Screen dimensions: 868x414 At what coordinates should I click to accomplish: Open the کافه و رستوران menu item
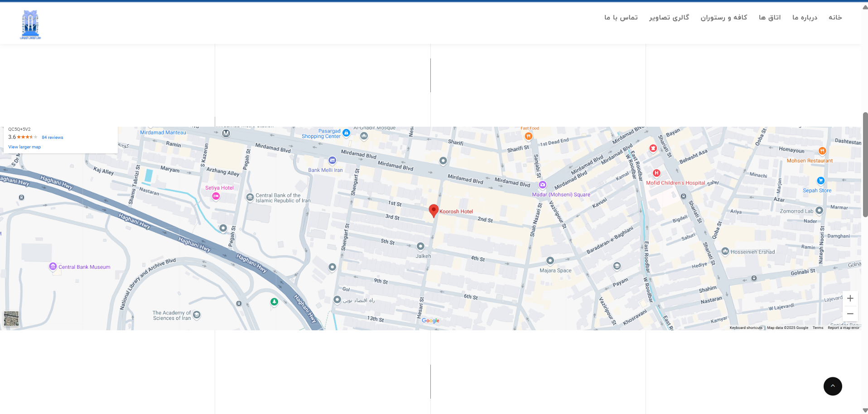(724, 18)
